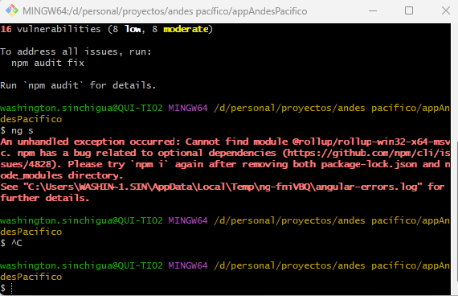Maximize the MINGW64 terminal window
Screen dimensions: 458x296
click(409, 10)
